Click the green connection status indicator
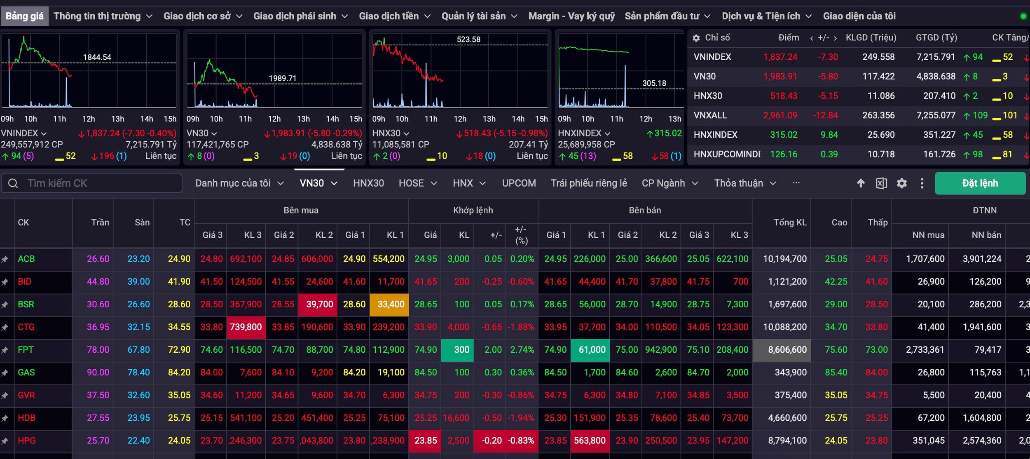The image size is (1030, 459). point(1023,16)
